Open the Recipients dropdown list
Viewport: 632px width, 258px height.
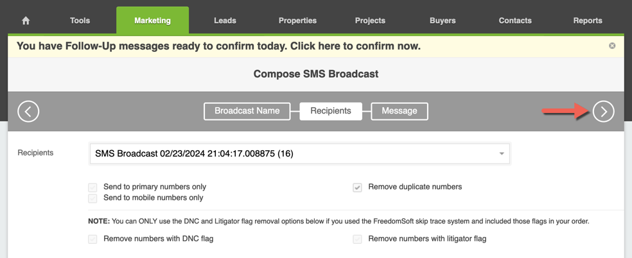299,153
